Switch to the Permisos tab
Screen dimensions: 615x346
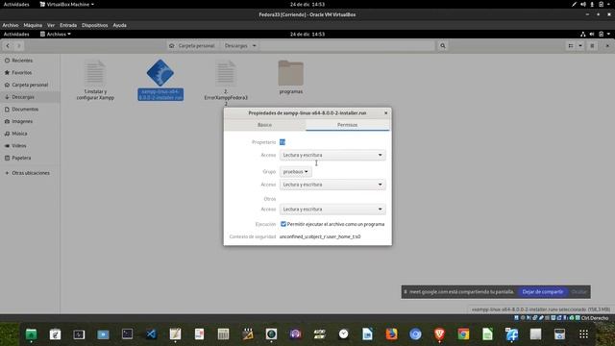click(x=347, y=125)
